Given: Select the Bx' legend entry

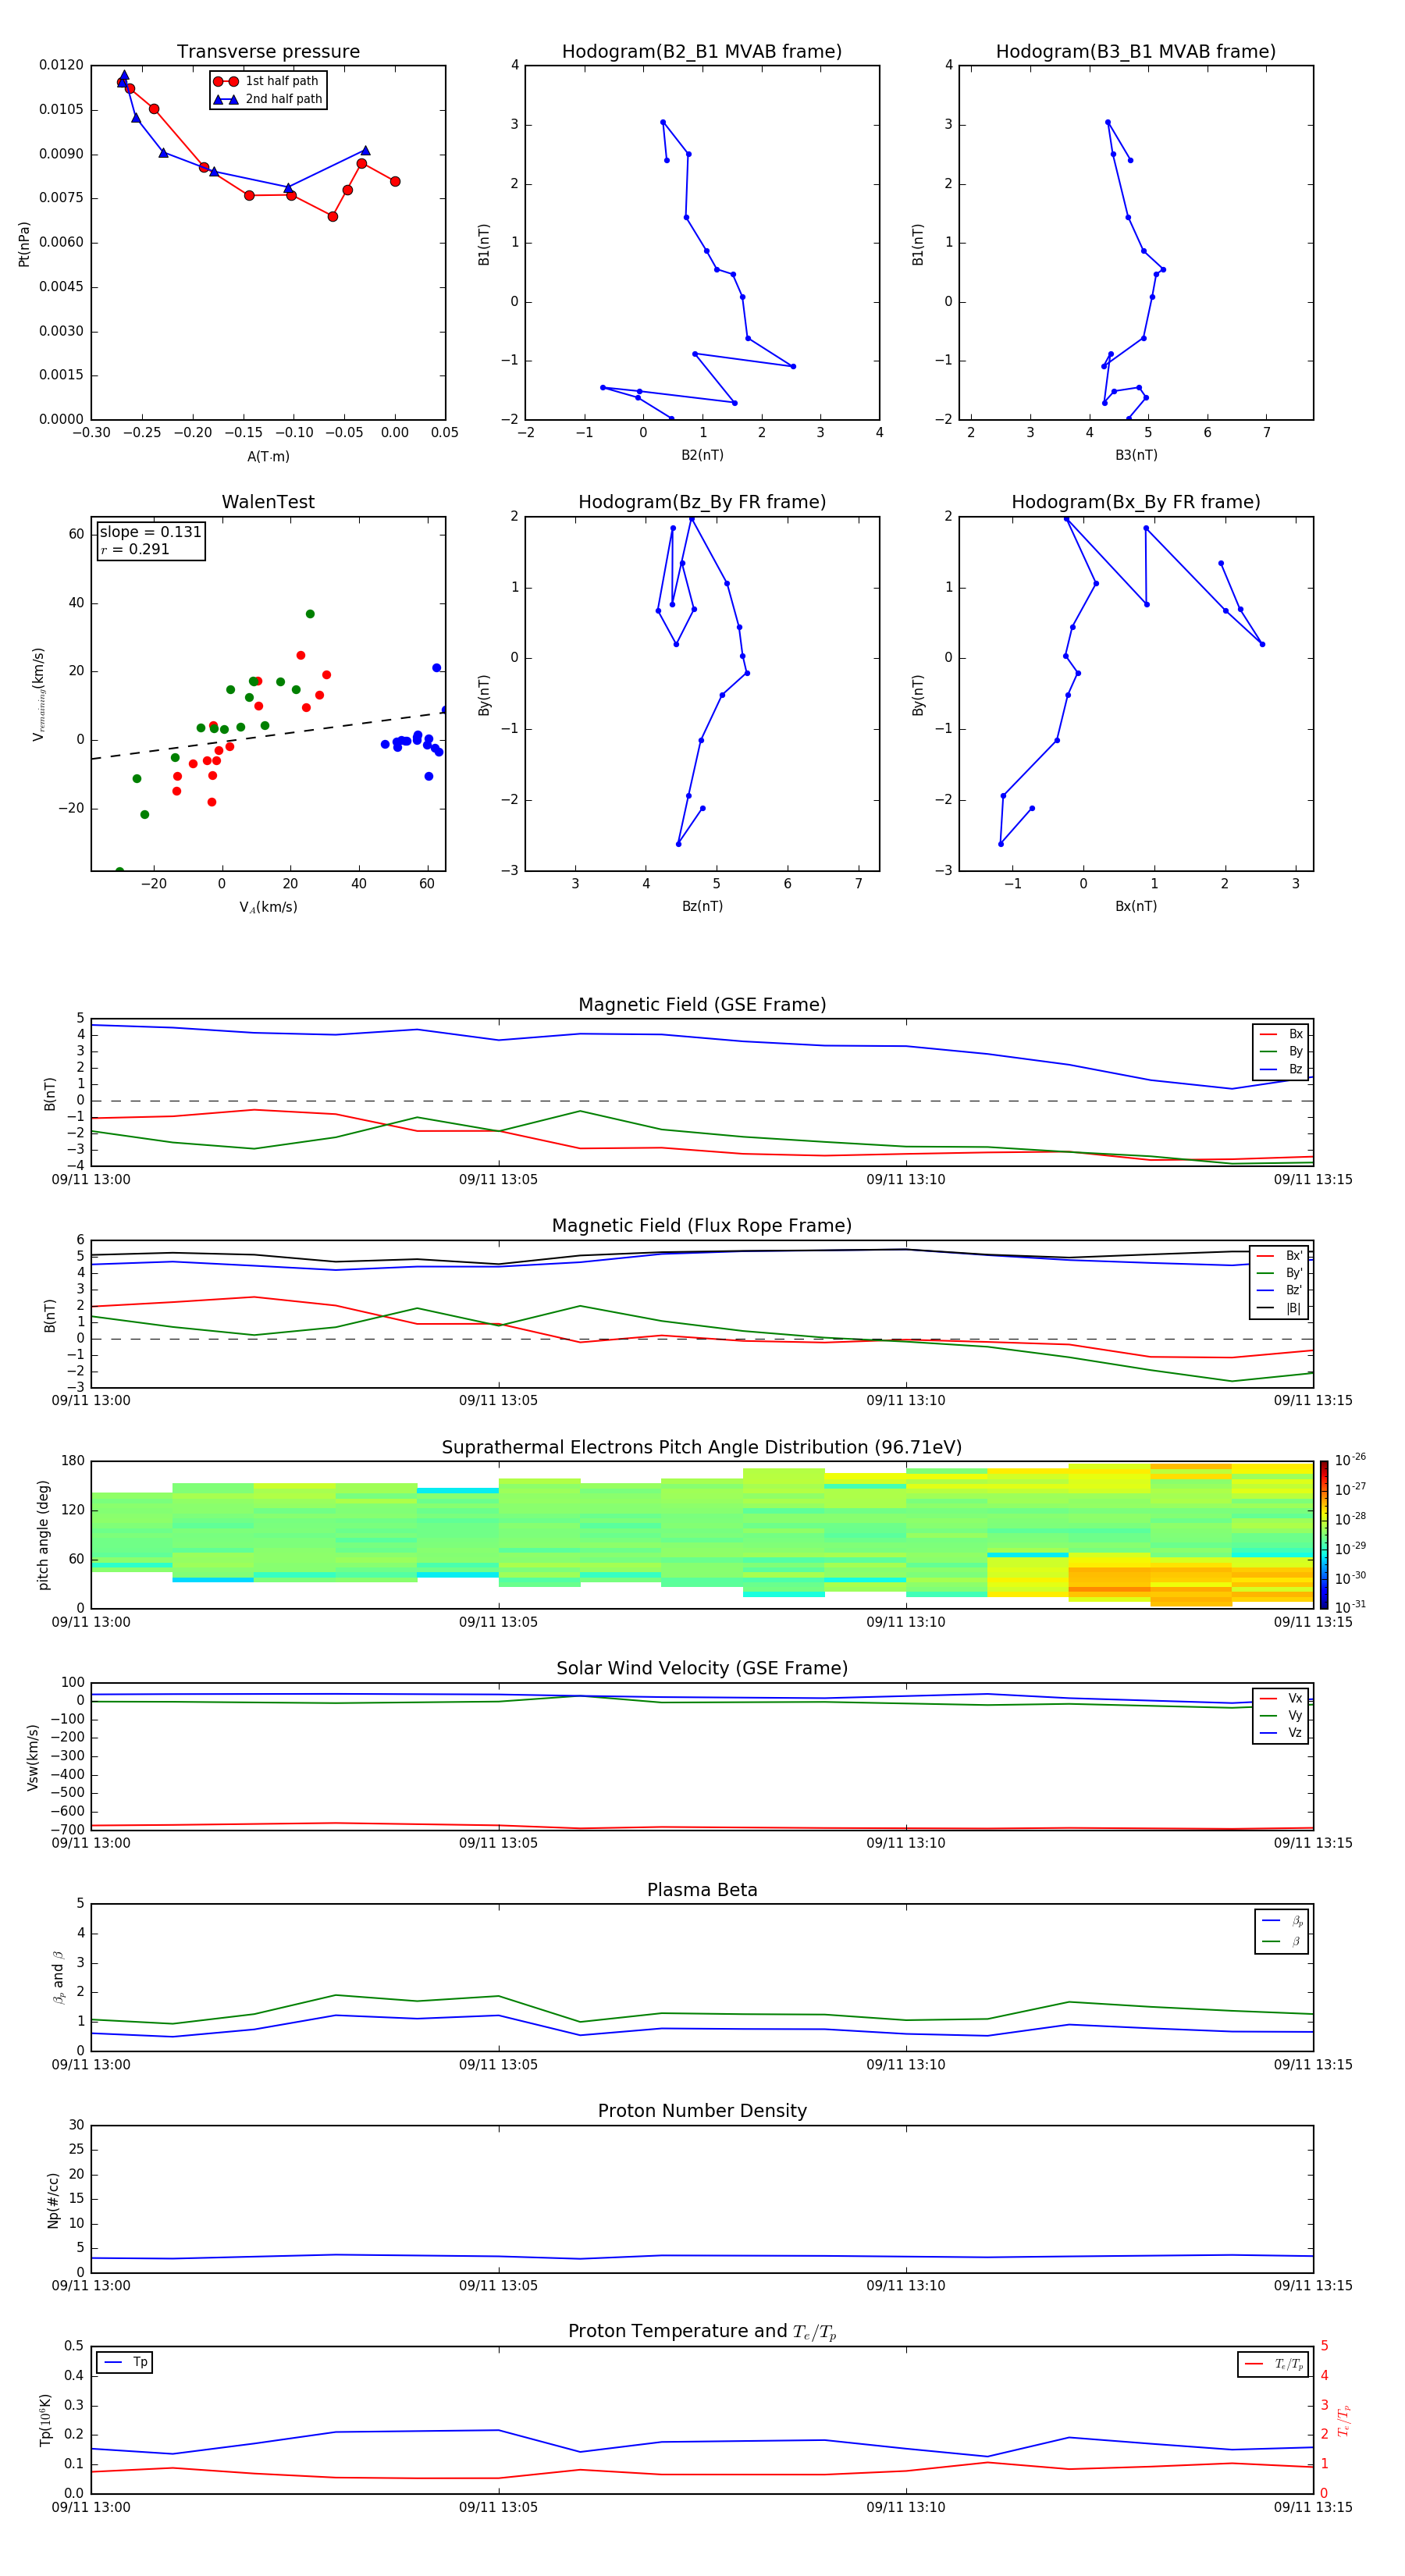Looking at the screenshot, I should 1280,1256.
